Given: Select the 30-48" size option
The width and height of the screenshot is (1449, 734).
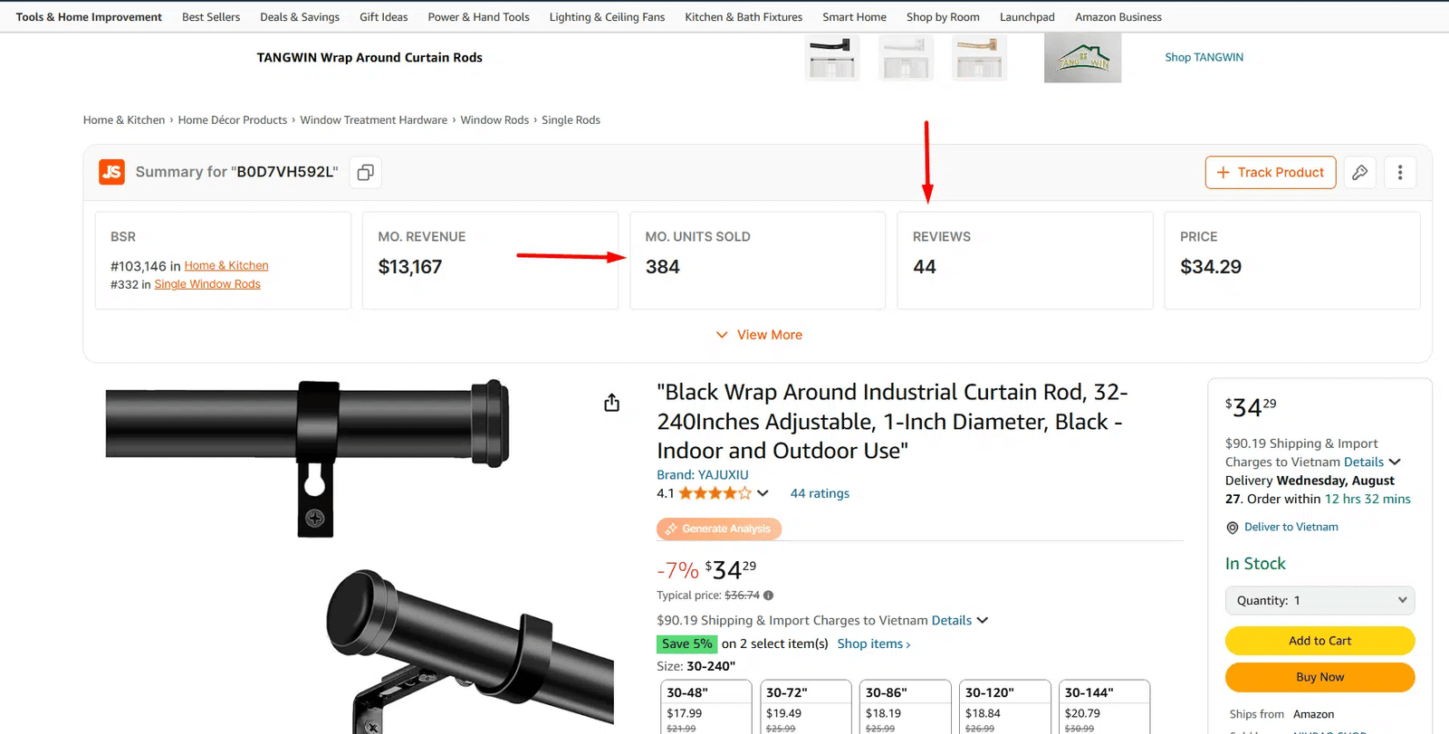Looking at the screenshot, I should 706,706.
